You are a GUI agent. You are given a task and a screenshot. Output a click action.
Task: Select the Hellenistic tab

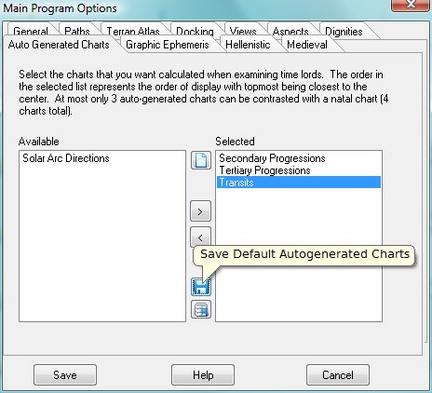248,45
